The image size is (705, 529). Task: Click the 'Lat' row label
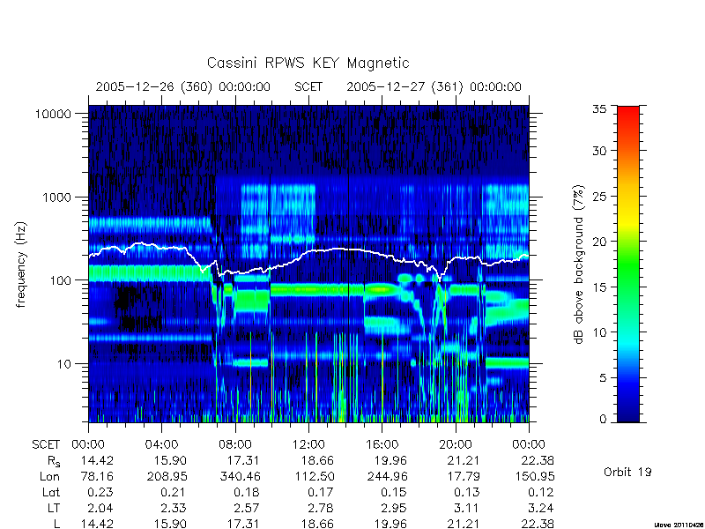coord(51,492)
